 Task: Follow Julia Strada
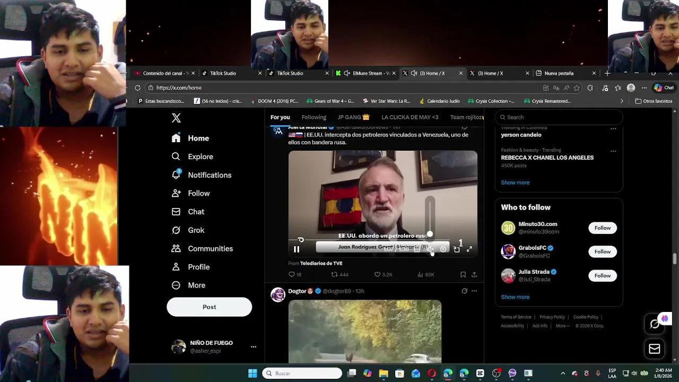(603, 275)
